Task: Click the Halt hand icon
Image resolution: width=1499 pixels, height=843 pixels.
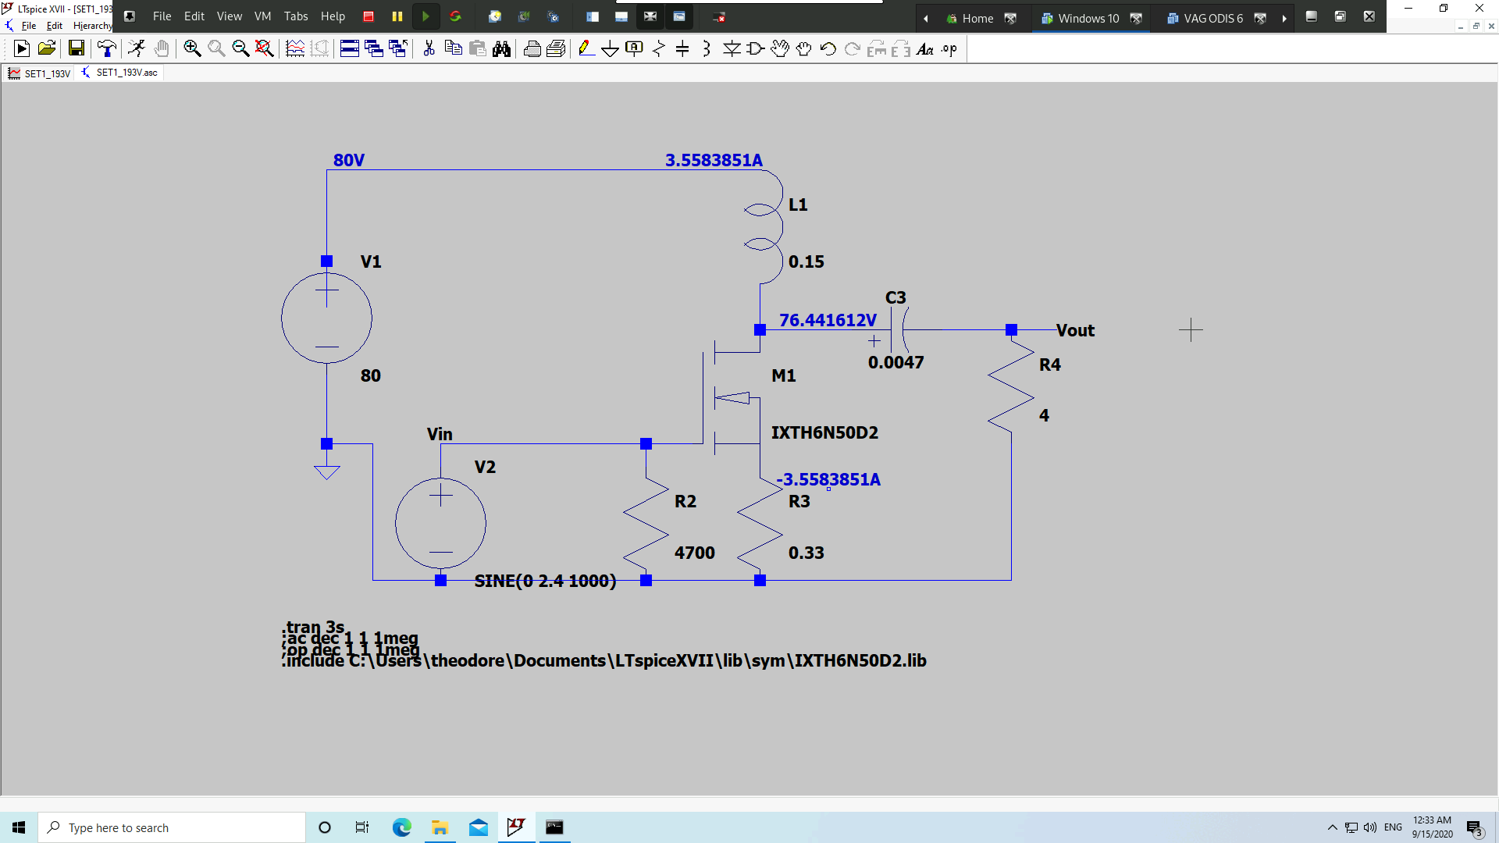Action: [161, 49]
